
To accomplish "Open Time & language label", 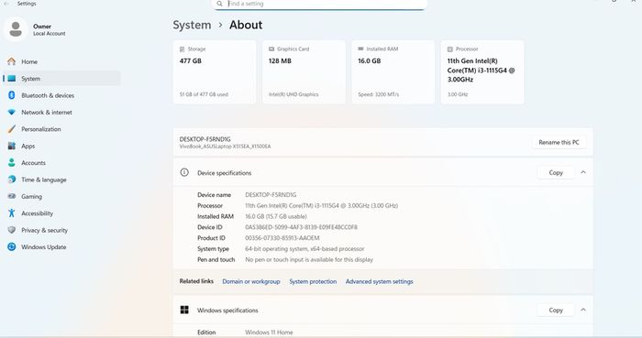I will 44,180.
